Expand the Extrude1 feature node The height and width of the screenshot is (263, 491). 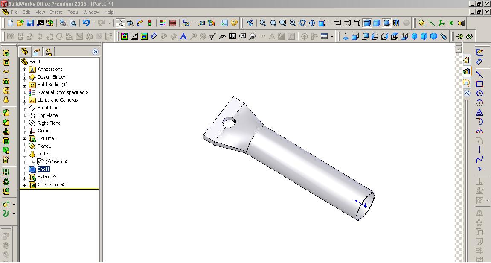pyautogui.click(x=25, y=139)
